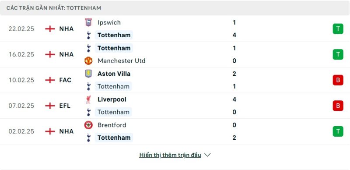Image resolution: width=350 pixels, height=170 pixels.
Task: Open the Manchester Utd team name
Action: coord(122,61)
